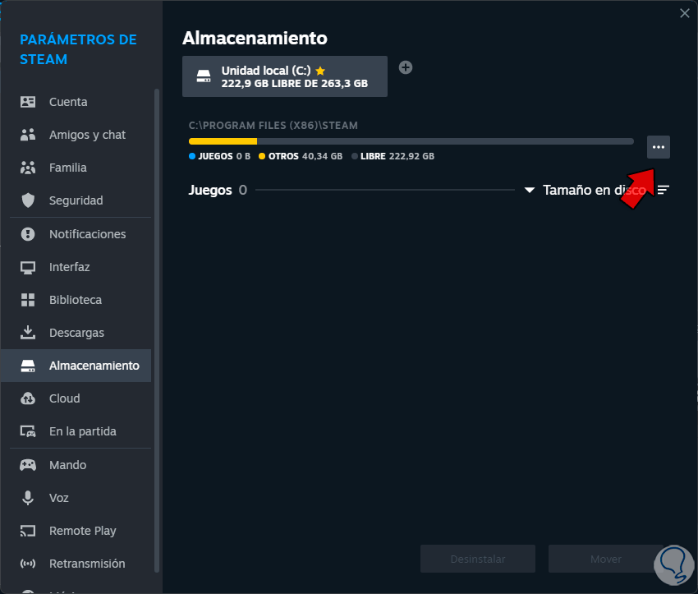Click the grey LIBRE legend dot

point(355,156)
